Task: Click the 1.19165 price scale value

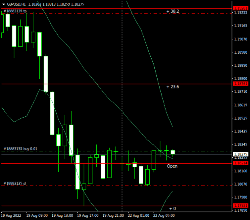Action: tap(240, 26)
